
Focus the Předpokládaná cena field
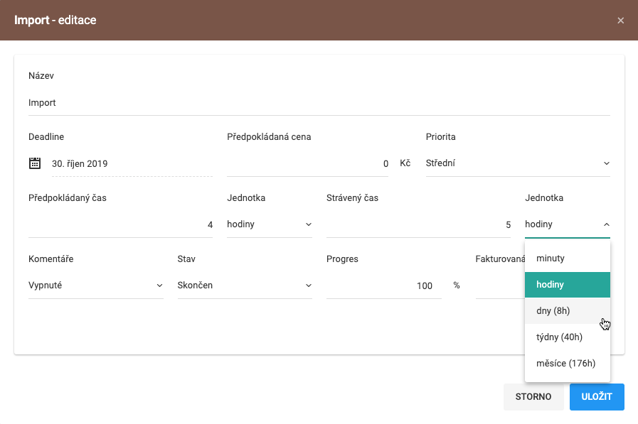(x=307, y=163)
